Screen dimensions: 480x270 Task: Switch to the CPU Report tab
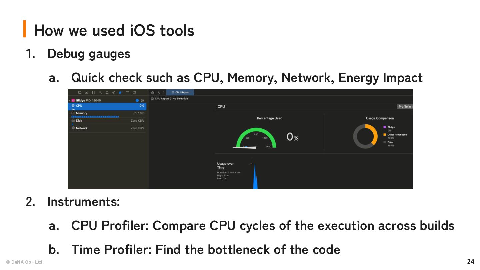click(180, 92)
